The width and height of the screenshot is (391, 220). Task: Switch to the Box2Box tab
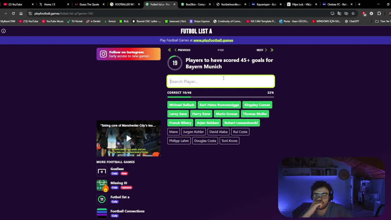coord(195,4)
